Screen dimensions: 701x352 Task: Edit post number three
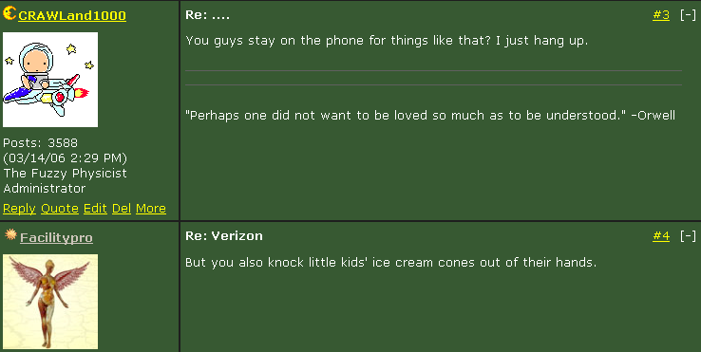[x=95, y=209]
